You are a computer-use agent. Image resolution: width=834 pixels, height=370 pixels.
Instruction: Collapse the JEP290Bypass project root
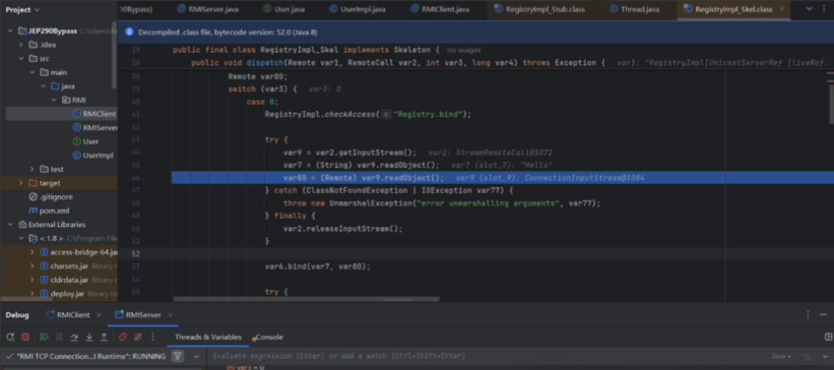pos(10,31)
